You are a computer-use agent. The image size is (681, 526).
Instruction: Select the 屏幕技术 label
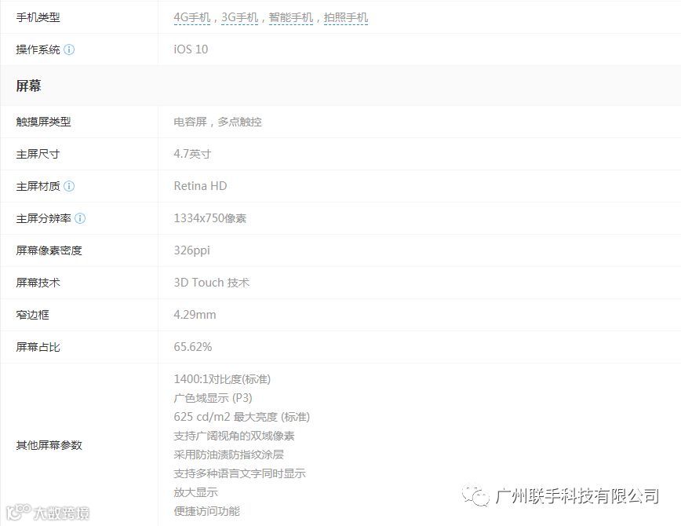(x=38, y=283)
